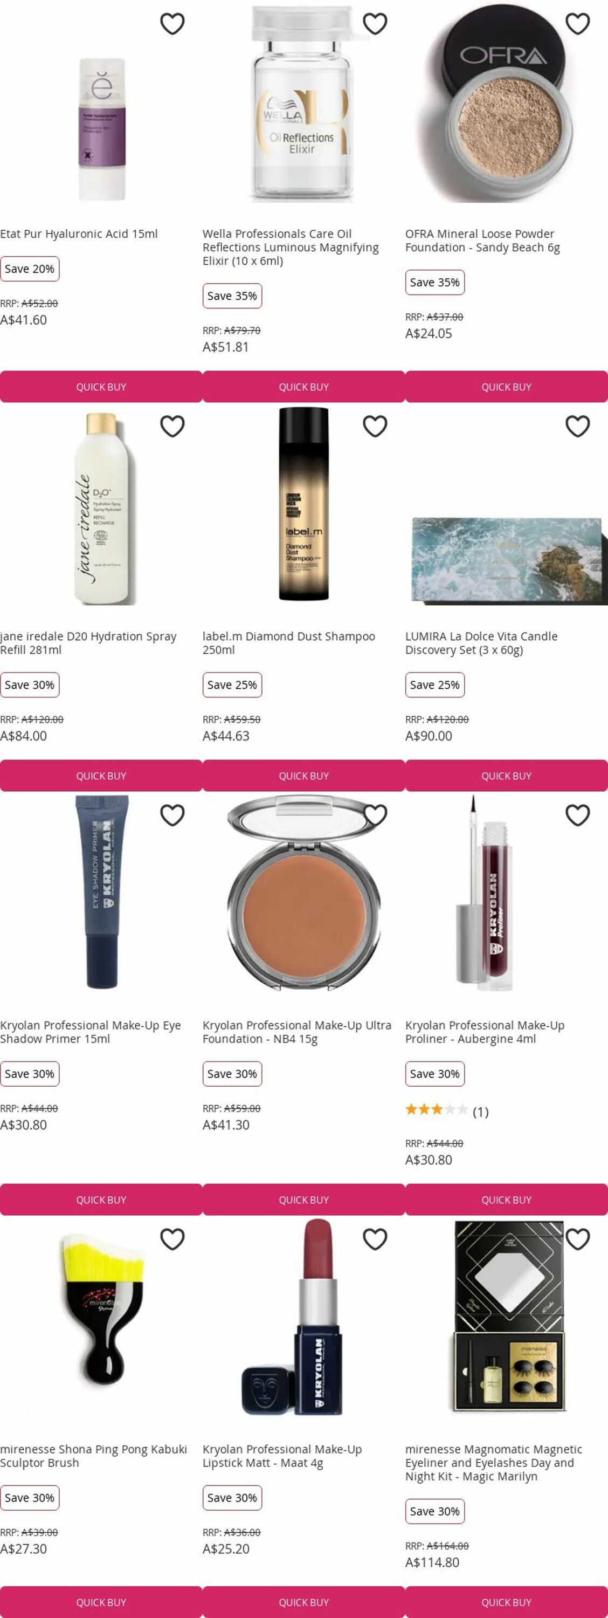
Task: Favorite the Wella Oil Reflections Elixir
Action: (x=375, y=24)
